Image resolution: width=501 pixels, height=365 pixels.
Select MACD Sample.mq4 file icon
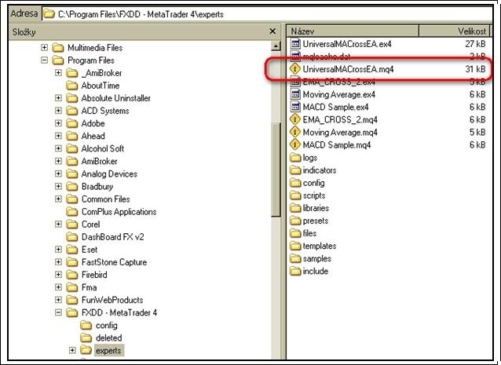(x=294, y=144)
